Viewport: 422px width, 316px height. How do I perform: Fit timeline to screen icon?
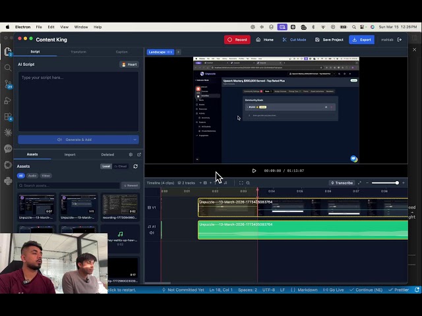[x=241, y=183]
